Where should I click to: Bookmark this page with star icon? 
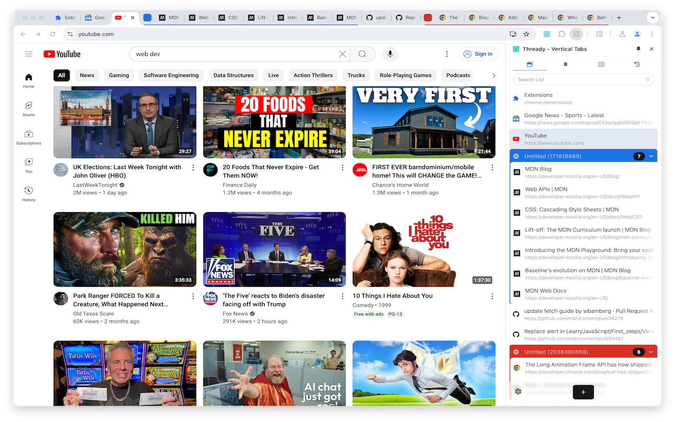526,34
